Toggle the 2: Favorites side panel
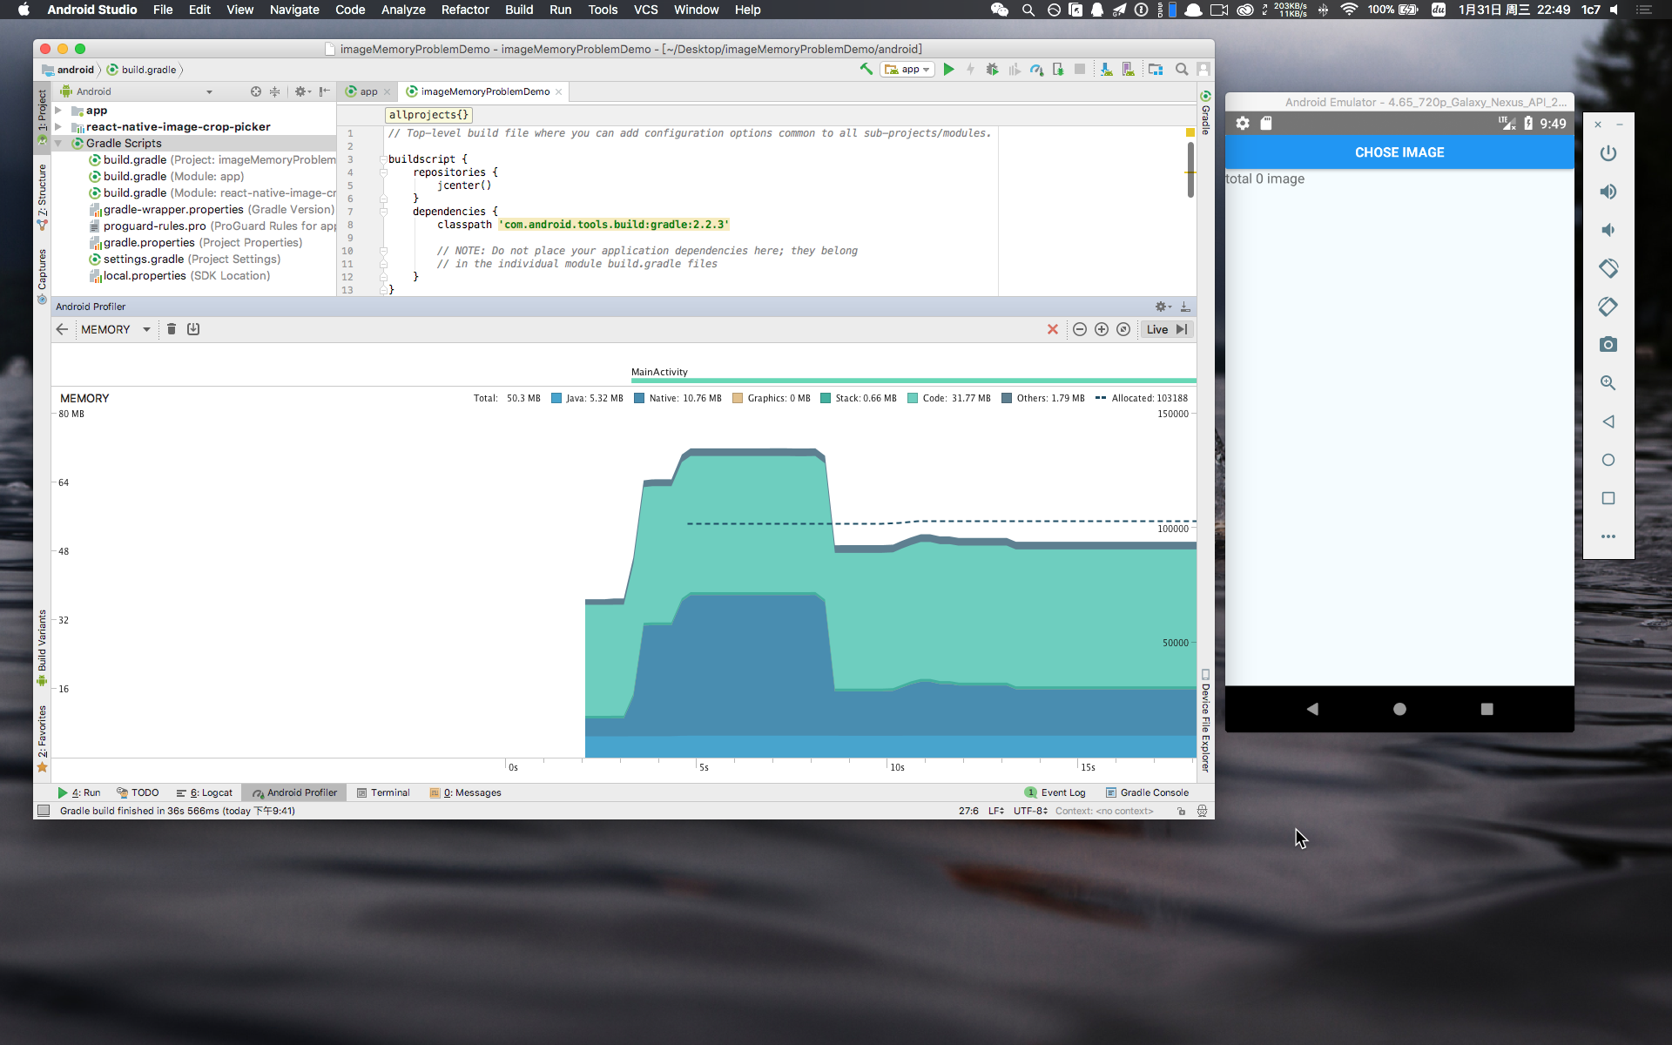This screenshot has width=1672, height=1045. coord(42,738)
